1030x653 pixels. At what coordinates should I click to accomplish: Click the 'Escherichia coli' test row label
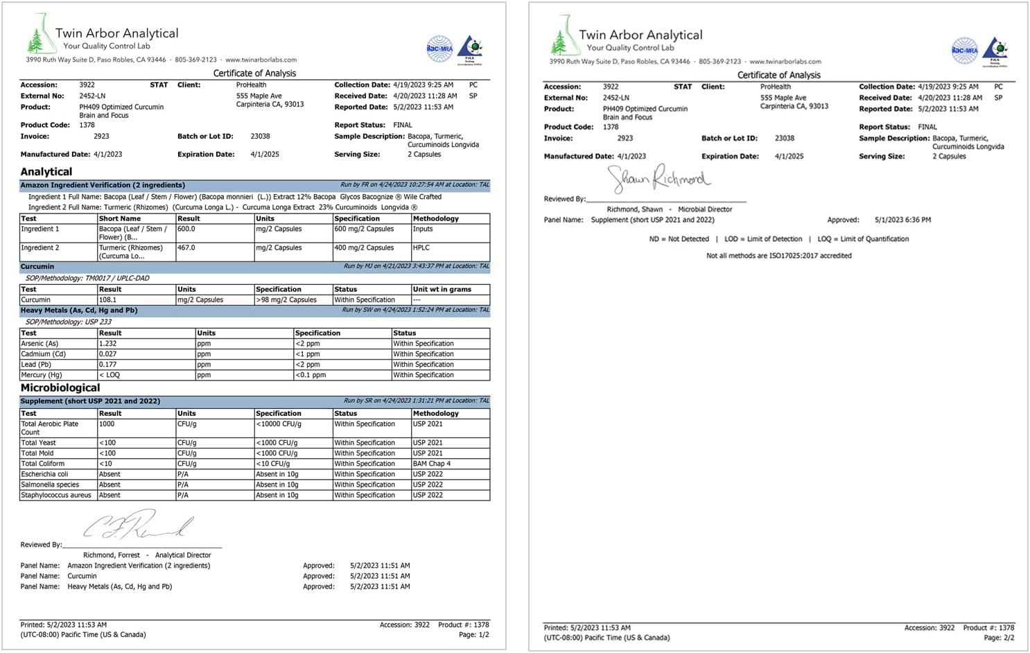(x=44, y=474)
